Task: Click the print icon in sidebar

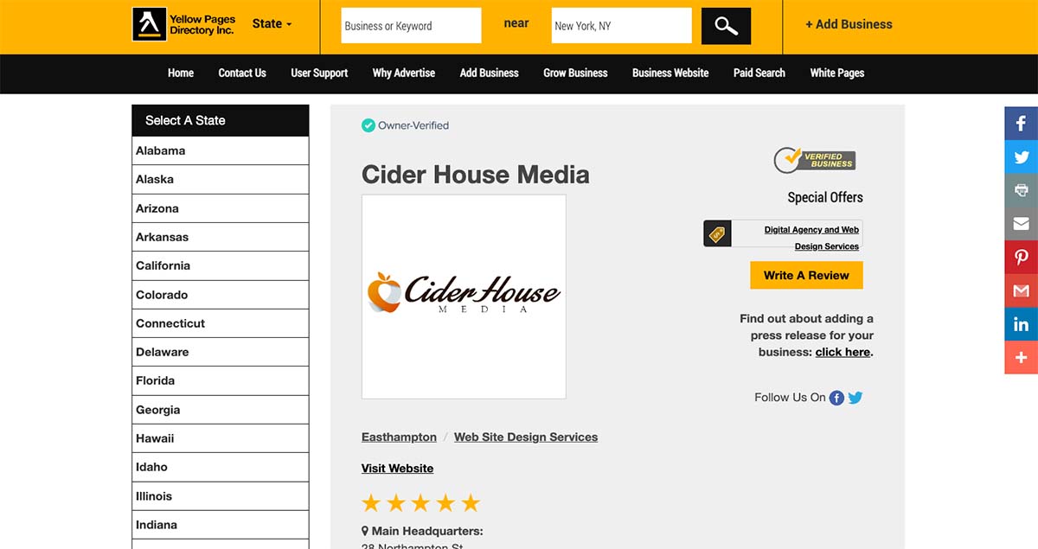Action: tap(1021, 190)
